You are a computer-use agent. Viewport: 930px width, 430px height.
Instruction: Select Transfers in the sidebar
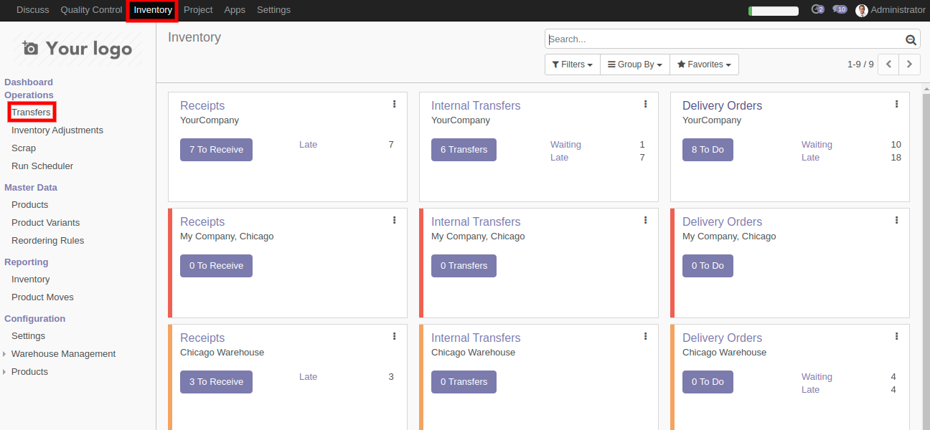[32, 113]
